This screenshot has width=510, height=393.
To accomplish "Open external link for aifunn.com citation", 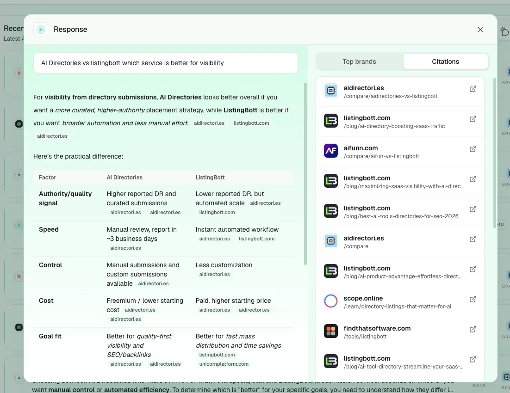I will coord(473,149).
